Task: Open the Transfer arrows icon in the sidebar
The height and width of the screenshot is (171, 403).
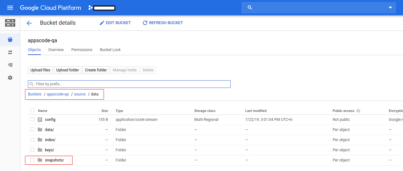Action: point(10,52)
